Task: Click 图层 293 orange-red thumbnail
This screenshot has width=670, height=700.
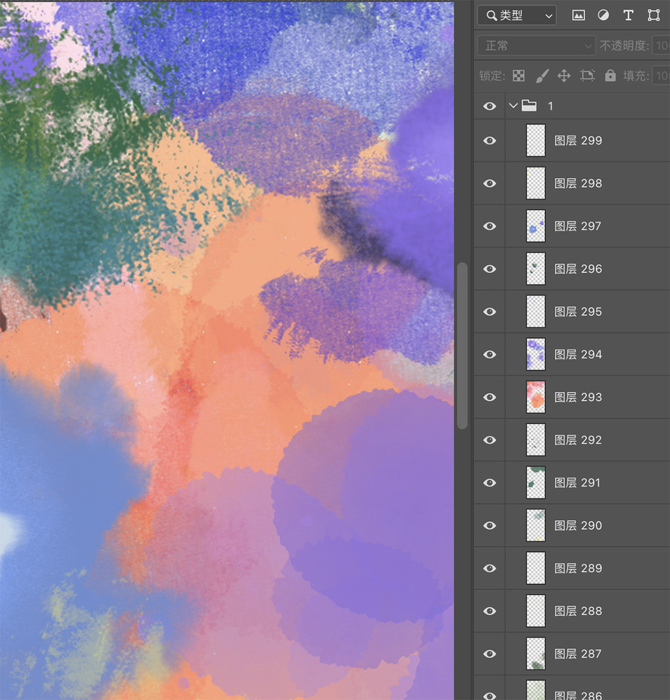Action: point(535,397)
